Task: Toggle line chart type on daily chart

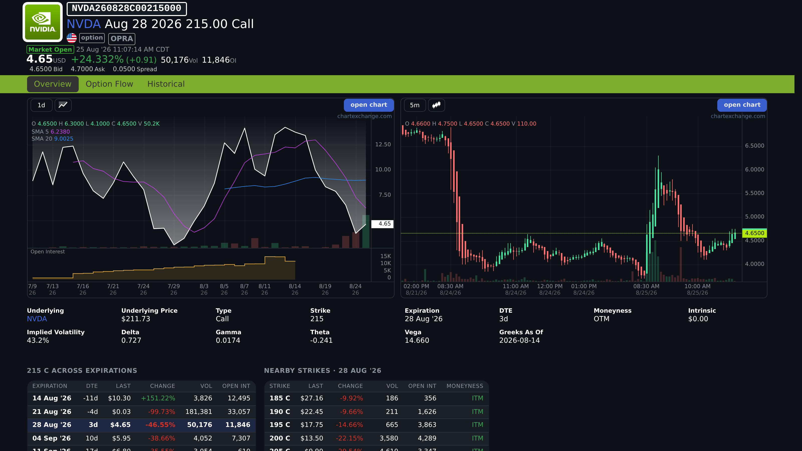Action: [63, 105]
